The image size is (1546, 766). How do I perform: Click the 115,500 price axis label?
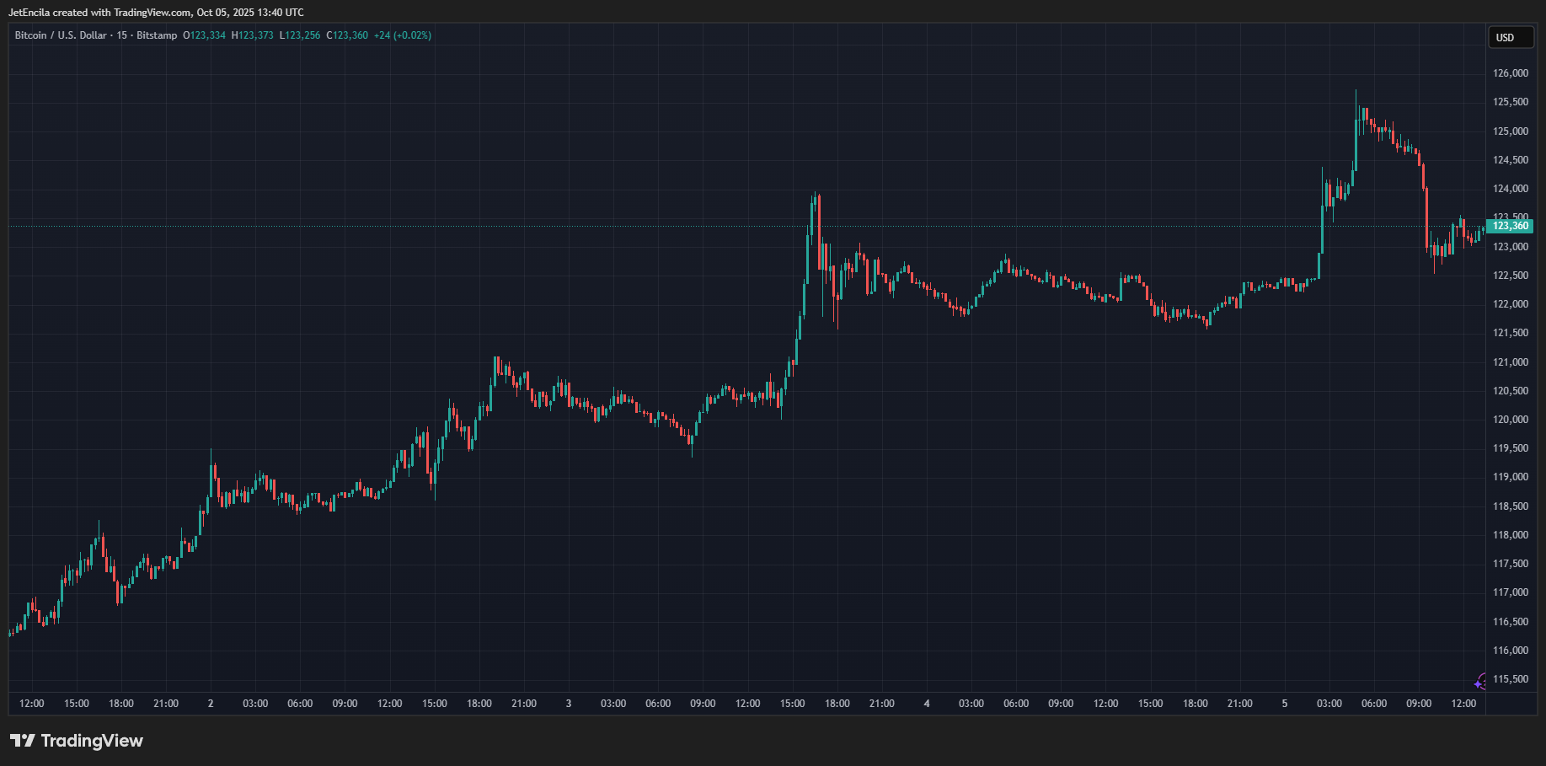point(1510,679)
